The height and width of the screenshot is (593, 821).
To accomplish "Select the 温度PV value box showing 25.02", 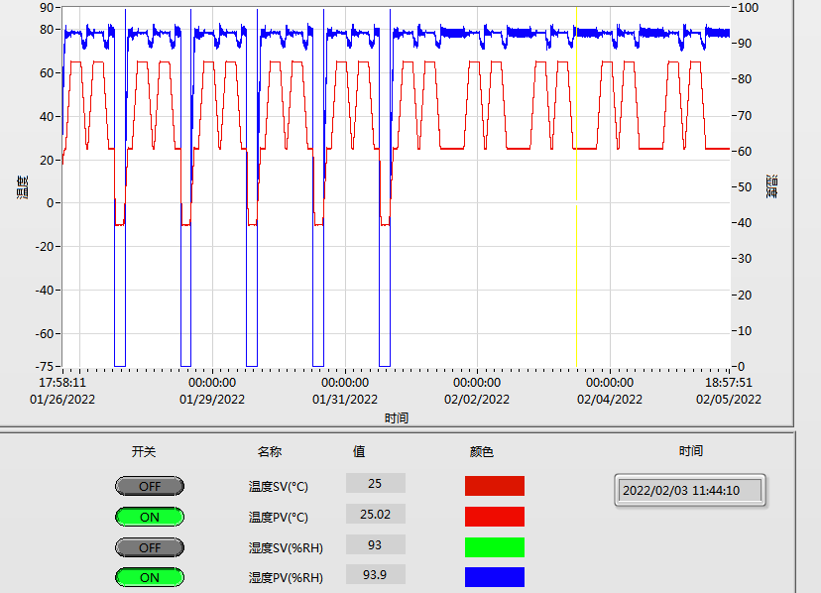I will click(x=376, y=514).
